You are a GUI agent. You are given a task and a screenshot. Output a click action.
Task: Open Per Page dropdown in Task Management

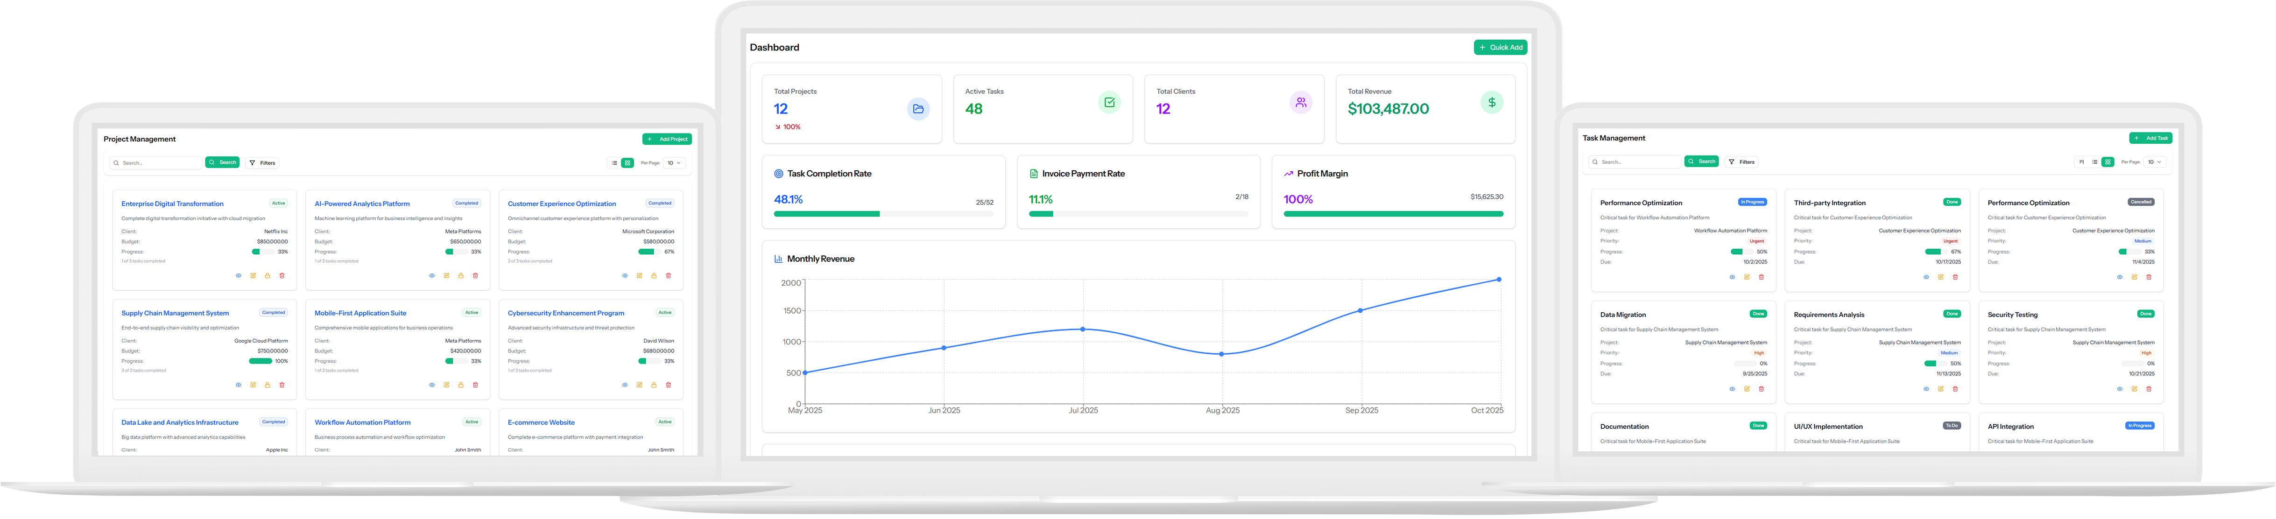pyautogui.click(x=2155, y=161)
